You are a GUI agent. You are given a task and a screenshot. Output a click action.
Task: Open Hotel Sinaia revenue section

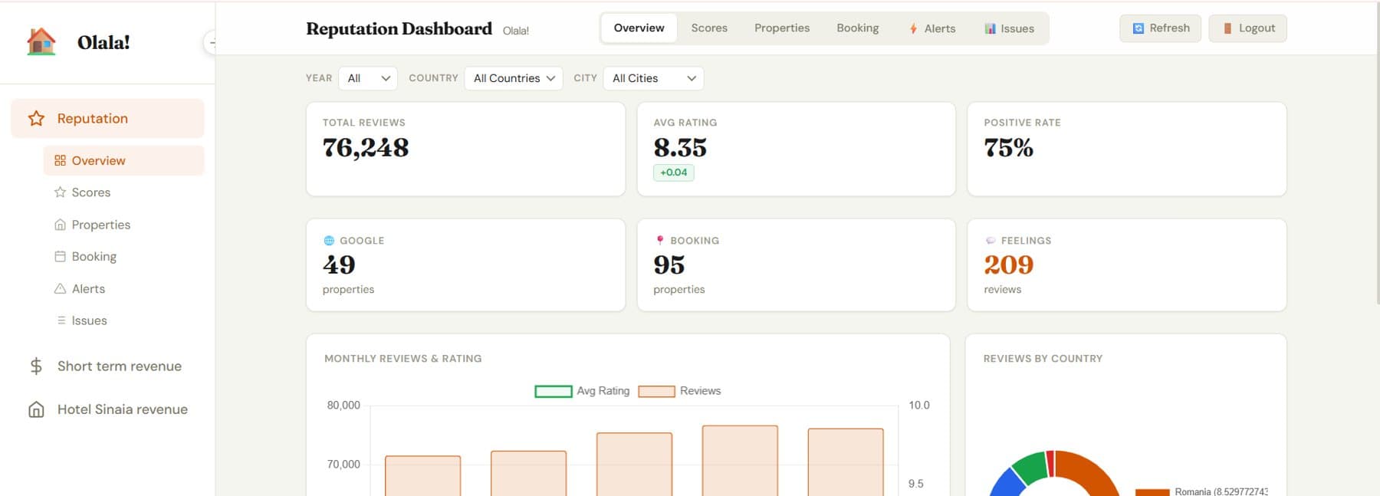click(107, 409)
